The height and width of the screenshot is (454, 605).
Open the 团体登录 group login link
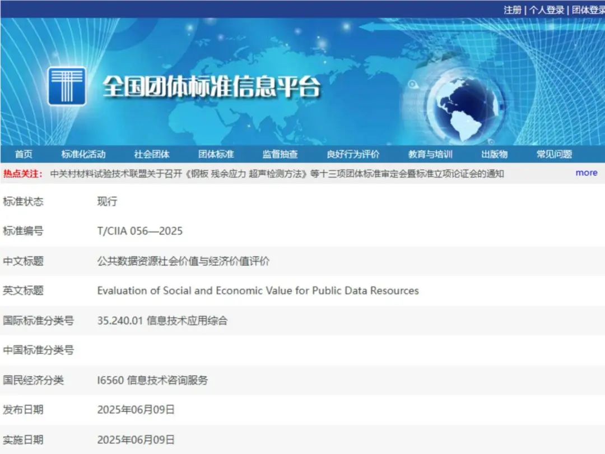coord(588,10)
